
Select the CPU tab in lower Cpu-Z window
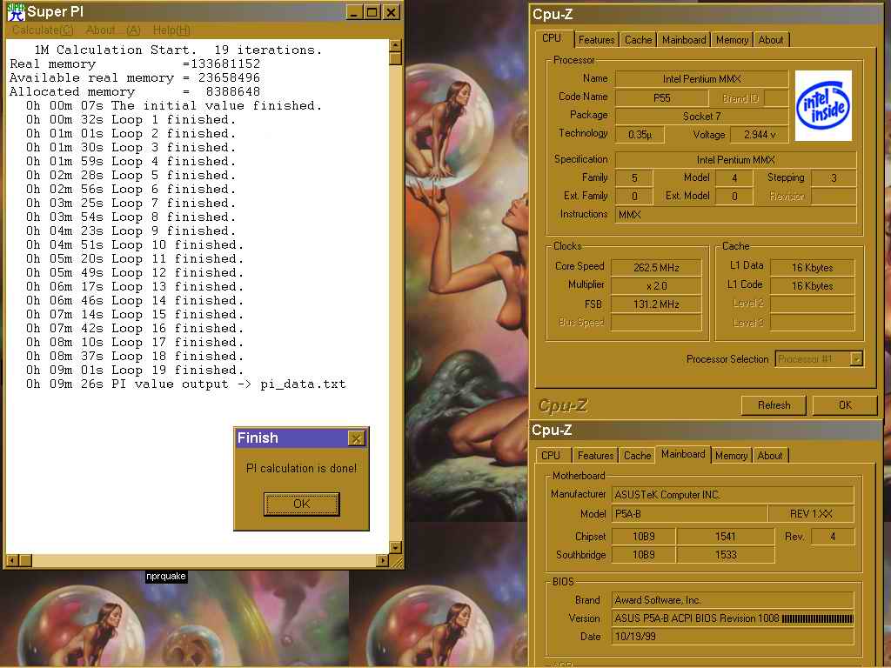coord(551,456)
